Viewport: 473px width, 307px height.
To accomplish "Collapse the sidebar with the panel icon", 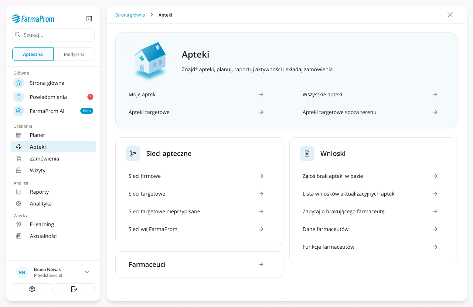I will click(89, 18).
